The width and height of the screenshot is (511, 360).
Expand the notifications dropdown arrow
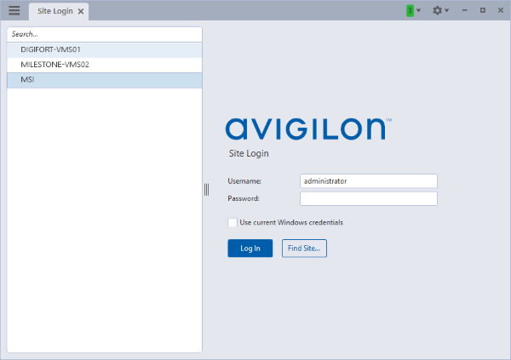[x=419, y=11]
